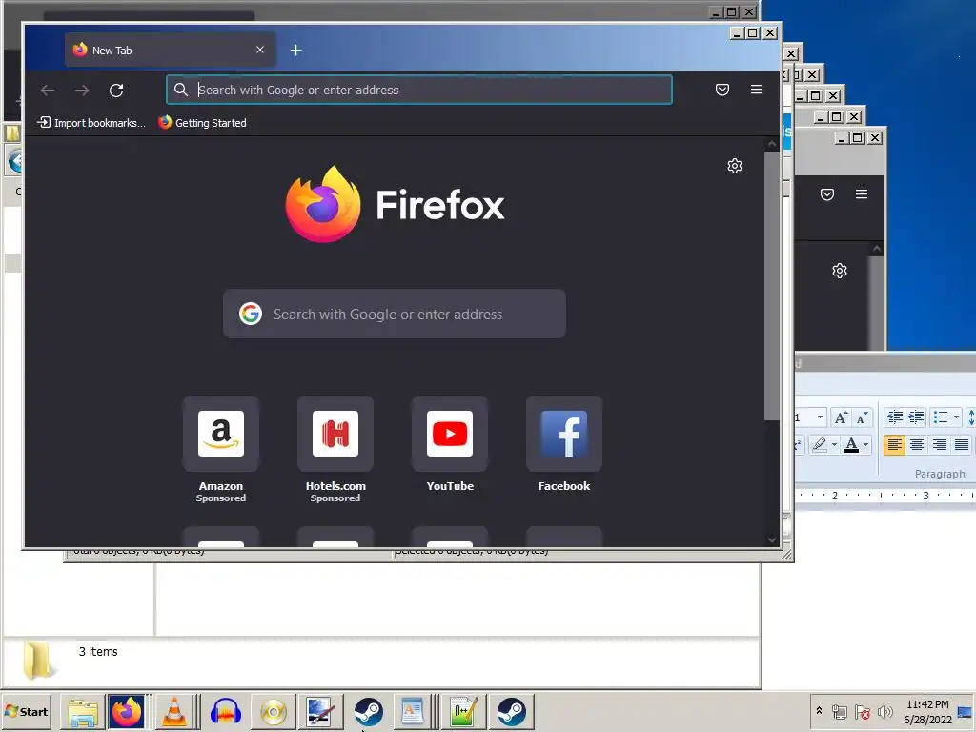Click the Firefox taskbar button
This screenshot has width=976, height=732.
127,711
